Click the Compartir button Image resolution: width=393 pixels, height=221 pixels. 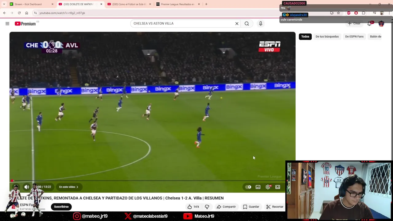click(x=226, y=207)
